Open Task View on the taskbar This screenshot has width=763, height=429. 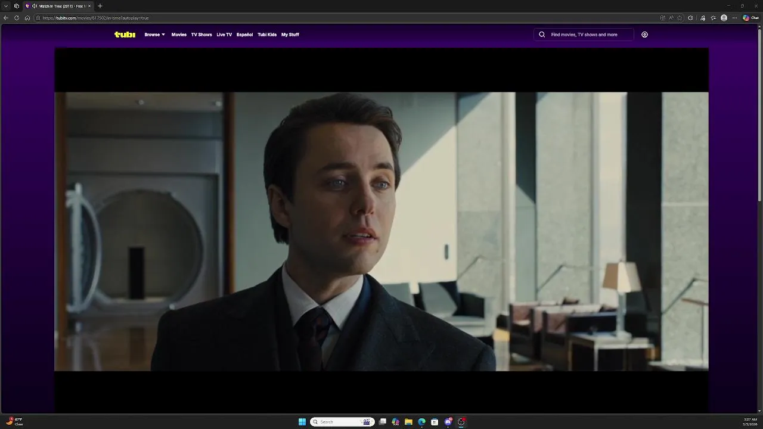point(383,422)
